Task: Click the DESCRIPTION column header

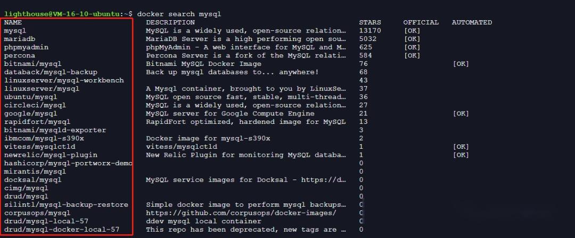Action: tap(170, 22)
